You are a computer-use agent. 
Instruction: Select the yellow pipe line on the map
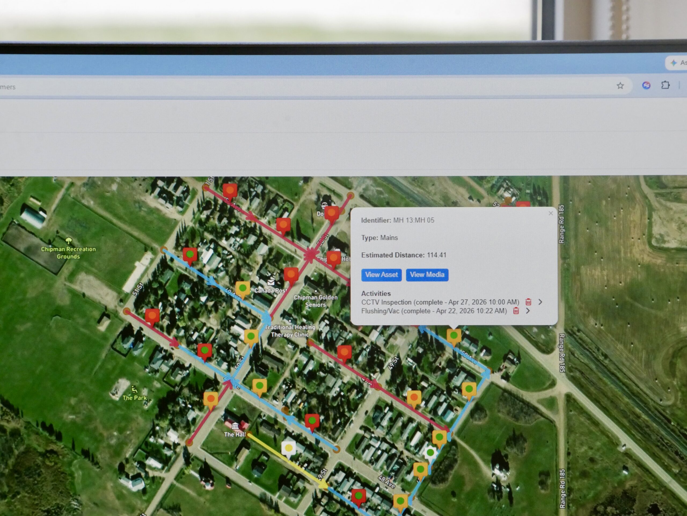point(287,461)
